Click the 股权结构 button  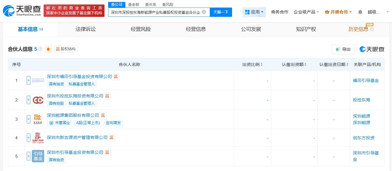pyautogui.click(x=66, y=49)
